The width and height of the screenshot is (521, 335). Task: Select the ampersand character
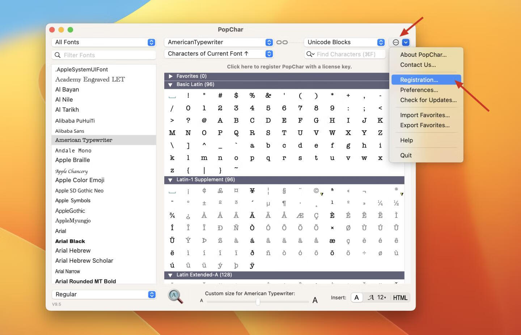coord(268,95)
